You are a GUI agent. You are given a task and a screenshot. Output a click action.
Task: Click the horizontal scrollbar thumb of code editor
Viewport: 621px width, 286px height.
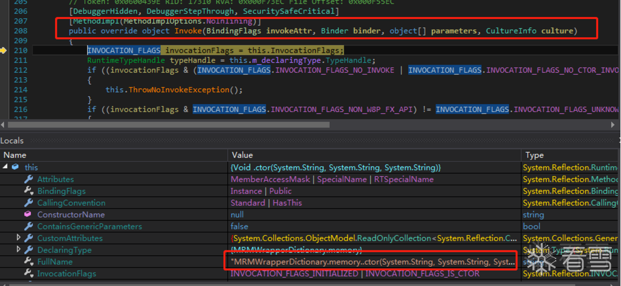point(169,125)
